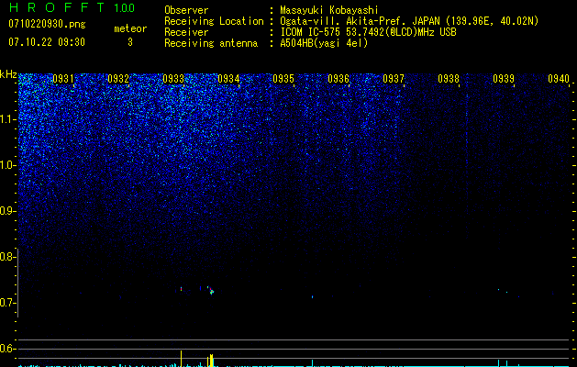This screenshot has width=577, height=367.
Task: Click the 'meteor' count label
Action: [130, 28]
